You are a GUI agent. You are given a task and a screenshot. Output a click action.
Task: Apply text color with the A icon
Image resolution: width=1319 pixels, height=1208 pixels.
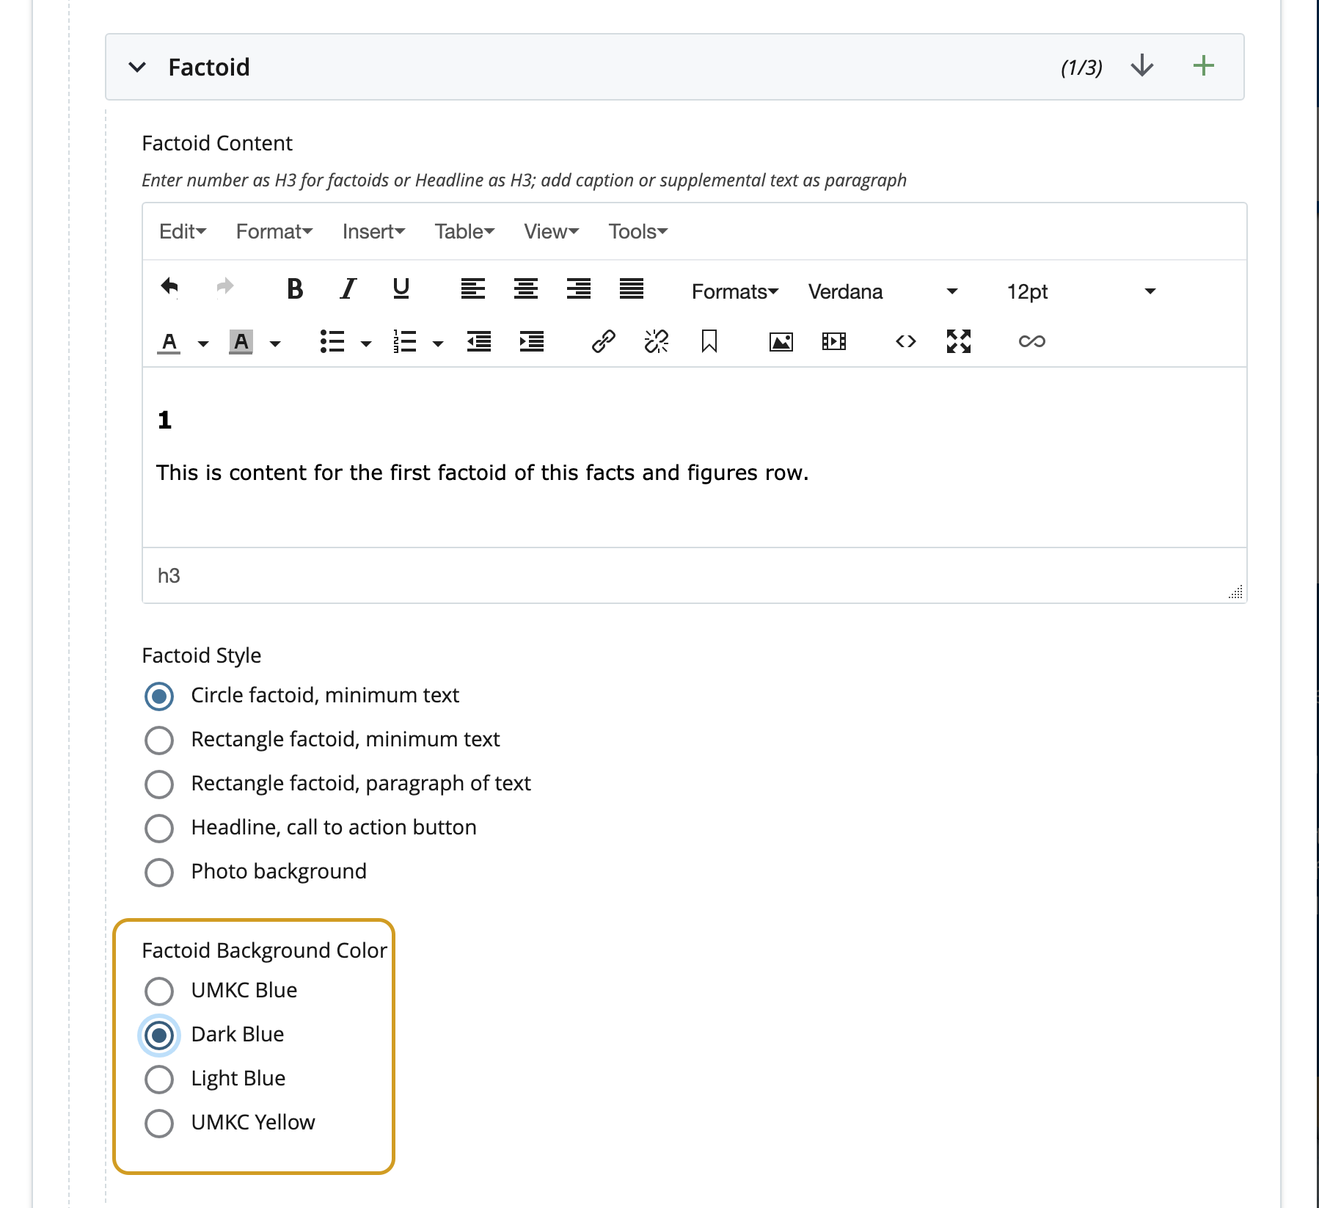[169, 342]
